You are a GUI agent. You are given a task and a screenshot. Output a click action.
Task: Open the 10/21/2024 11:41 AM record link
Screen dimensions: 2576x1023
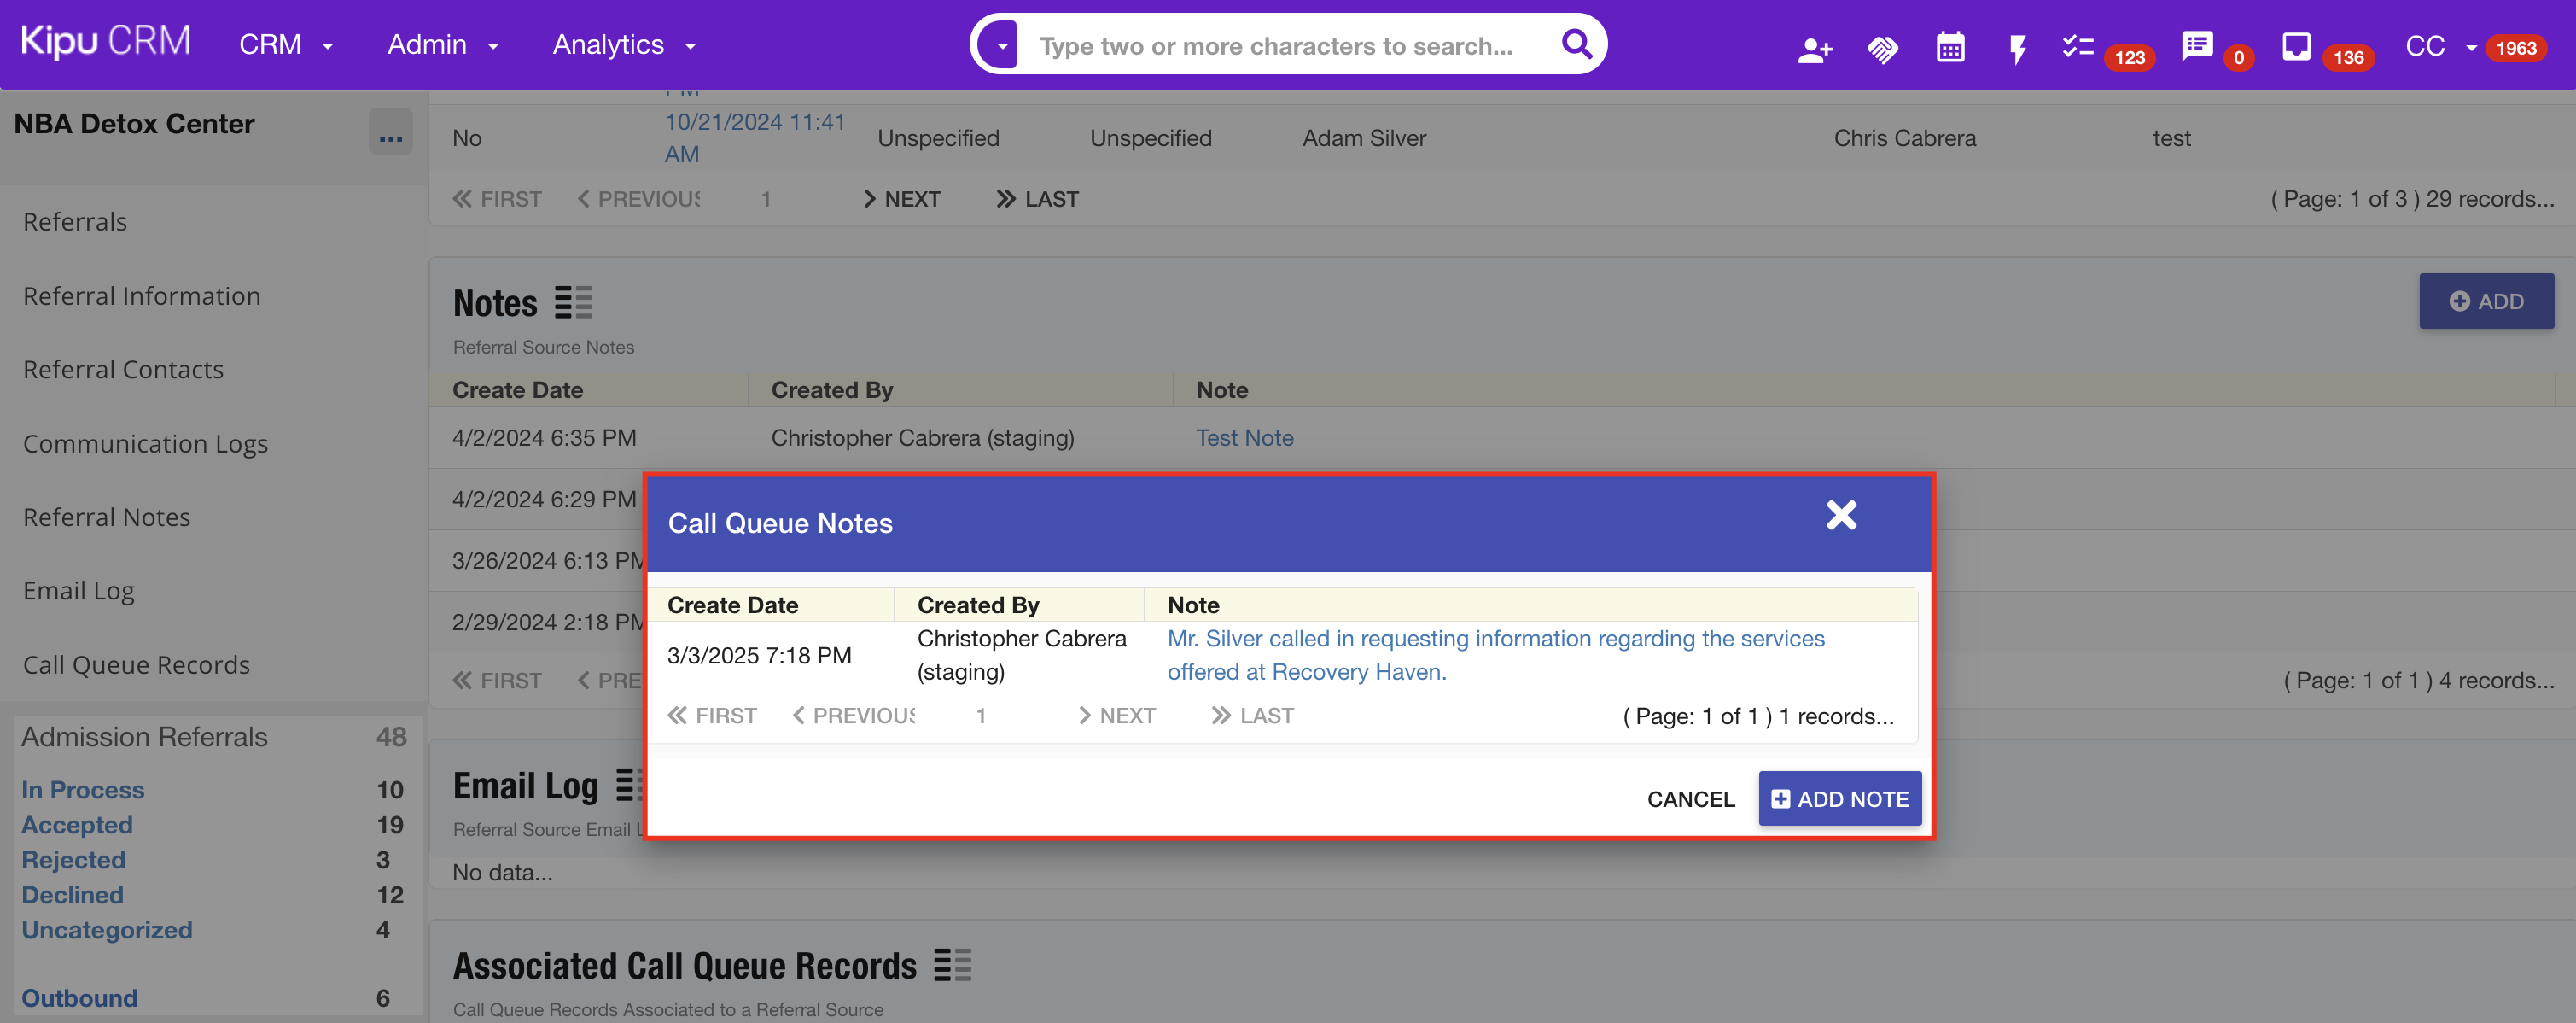coord(755,138)
